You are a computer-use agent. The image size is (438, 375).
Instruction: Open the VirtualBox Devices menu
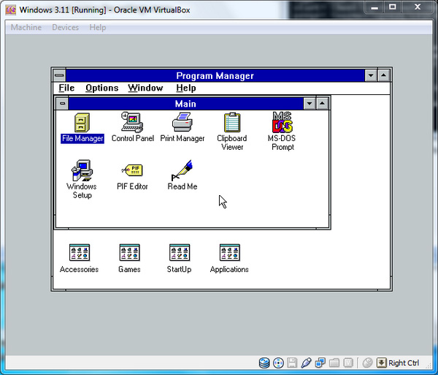coord(66,27)
